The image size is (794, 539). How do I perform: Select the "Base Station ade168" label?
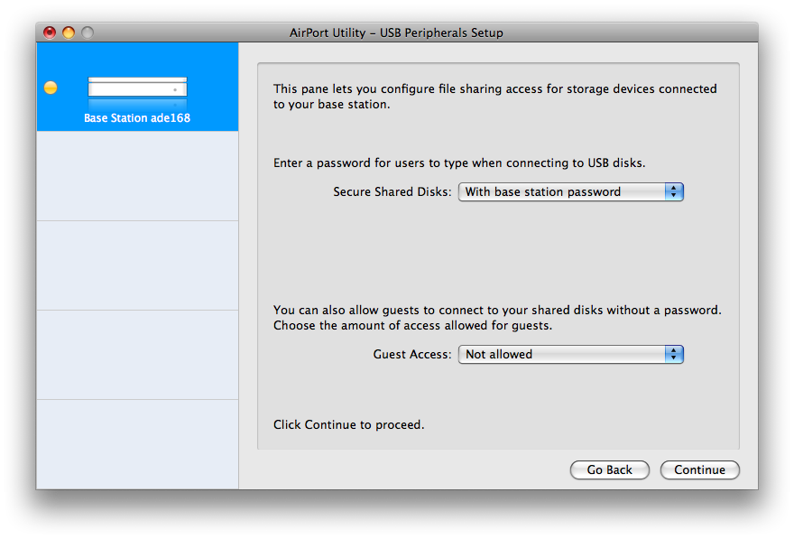pyautogui.click(x=137, y=117)
